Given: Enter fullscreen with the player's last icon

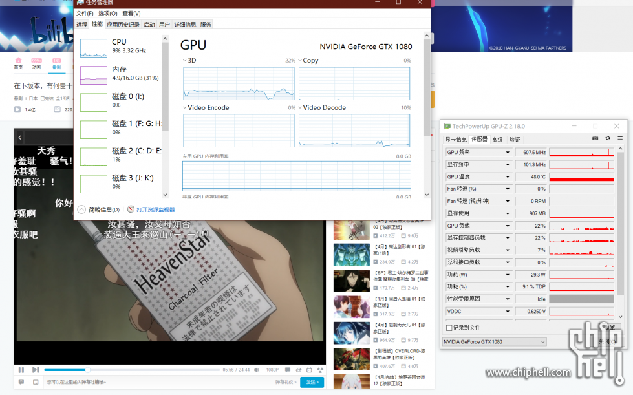Looking at the screenshot, I should pyautogui.click(x=320, y=370).
